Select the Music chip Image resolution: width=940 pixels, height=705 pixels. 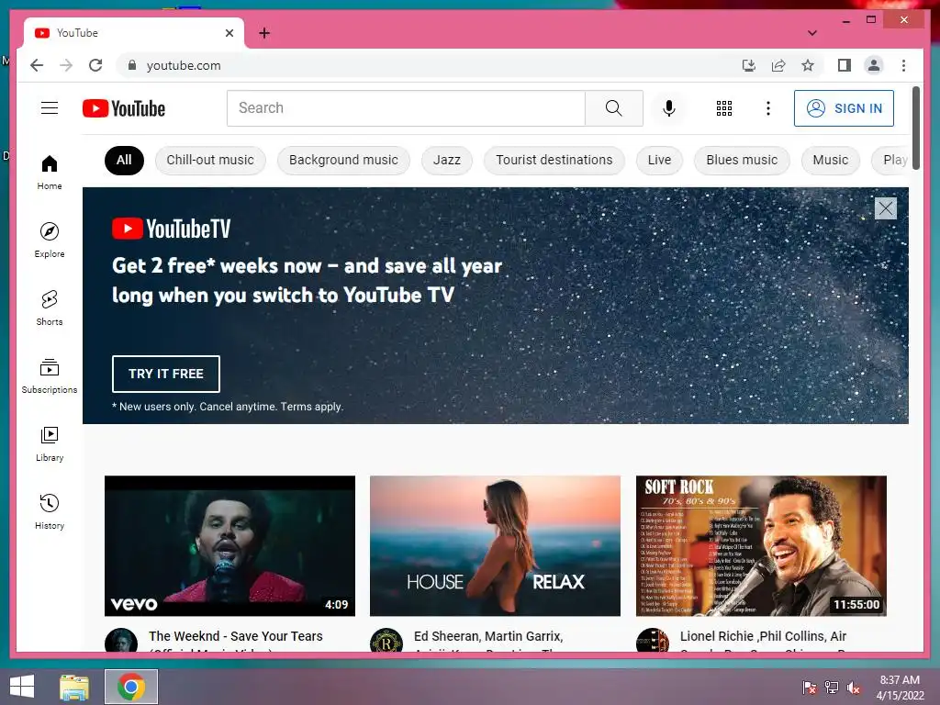point(830,160)
